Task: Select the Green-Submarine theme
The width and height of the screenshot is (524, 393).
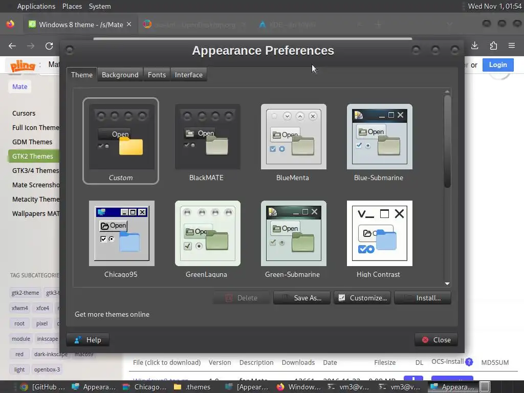Action: pos(293,239)
